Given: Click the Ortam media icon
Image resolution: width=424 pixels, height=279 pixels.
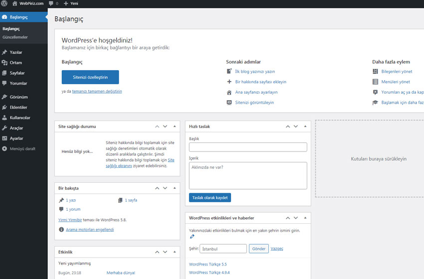Looking at the screenshot, I should [x=4, y=63].
